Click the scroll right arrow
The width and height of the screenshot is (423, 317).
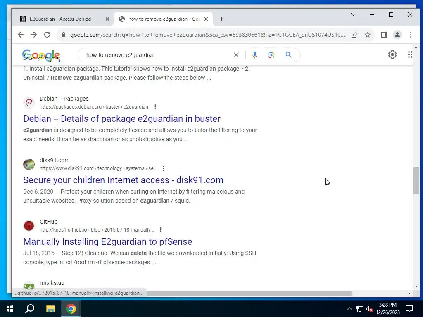coord(409,293)
